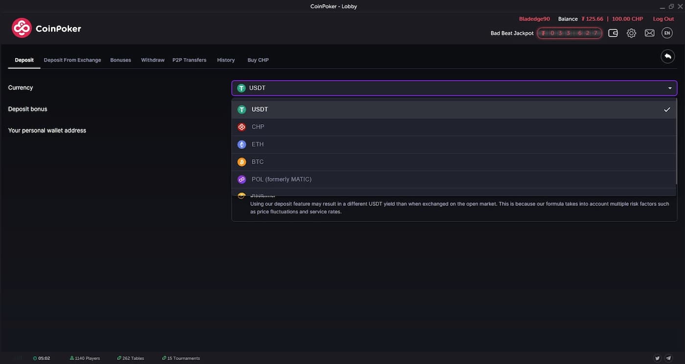Select ETH from the currency list

pyautogui.click(x=454, y=145)
